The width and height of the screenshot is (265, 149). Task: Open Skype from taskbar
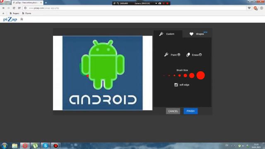pos(46,146)
